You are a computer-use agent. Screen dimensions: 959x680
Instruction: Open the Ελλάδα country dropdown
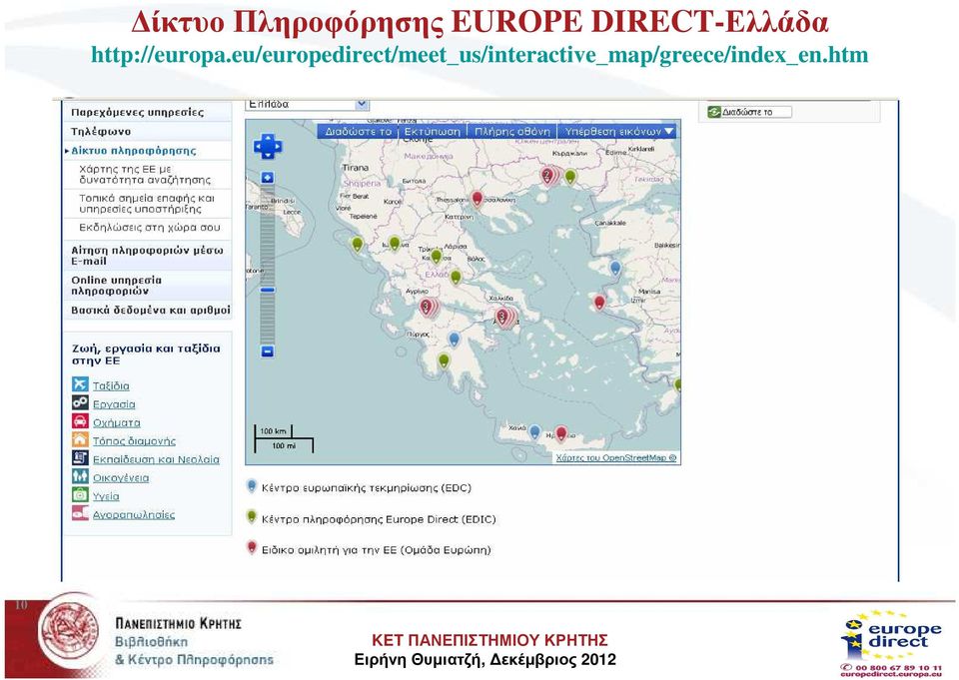click(308, 104)
